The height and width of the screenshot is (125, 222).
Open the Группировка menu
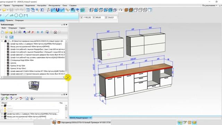(18, 6)
